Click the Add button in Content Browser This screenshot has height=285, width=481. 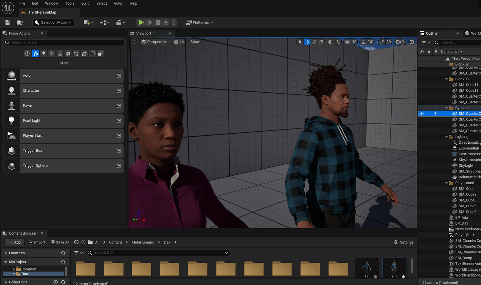(x=15, y=242)
